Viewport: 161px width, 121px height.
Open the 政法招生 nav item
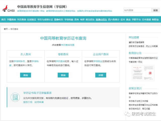pos(90,20)
